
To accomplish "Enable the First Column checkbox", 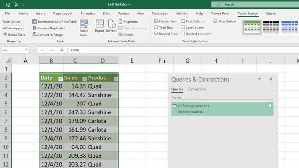I will pos(183,21).
